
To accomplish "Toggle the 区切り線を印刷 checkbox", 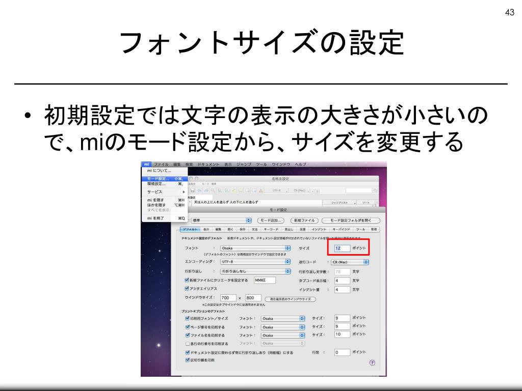I will tap(188, 360).
